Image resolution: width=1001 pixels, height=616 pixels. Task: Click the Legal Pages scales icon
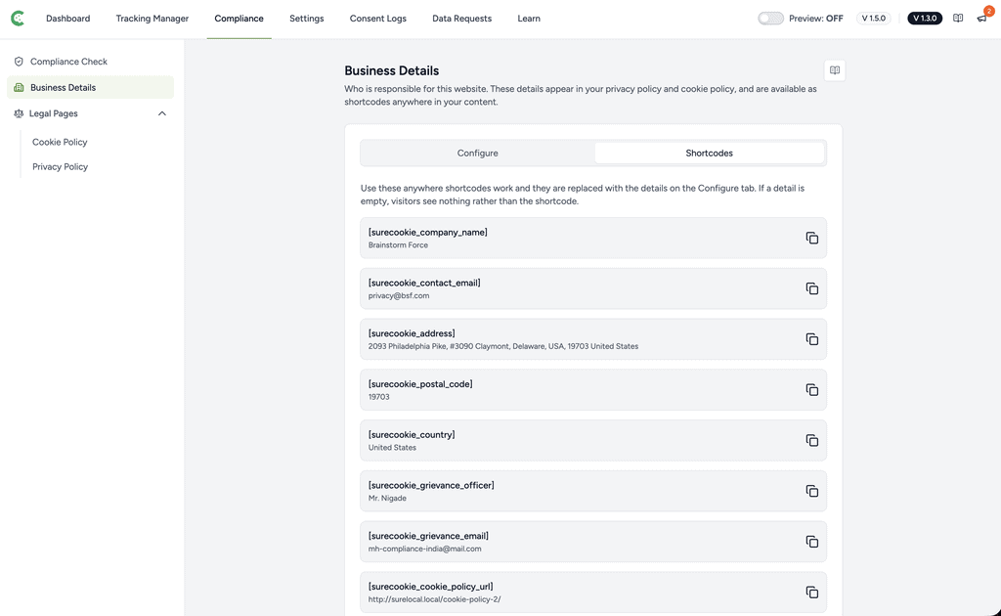(19, 113)
